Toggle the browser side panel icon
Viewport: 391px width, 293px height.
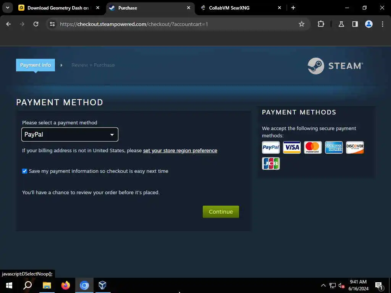(355, 24)
